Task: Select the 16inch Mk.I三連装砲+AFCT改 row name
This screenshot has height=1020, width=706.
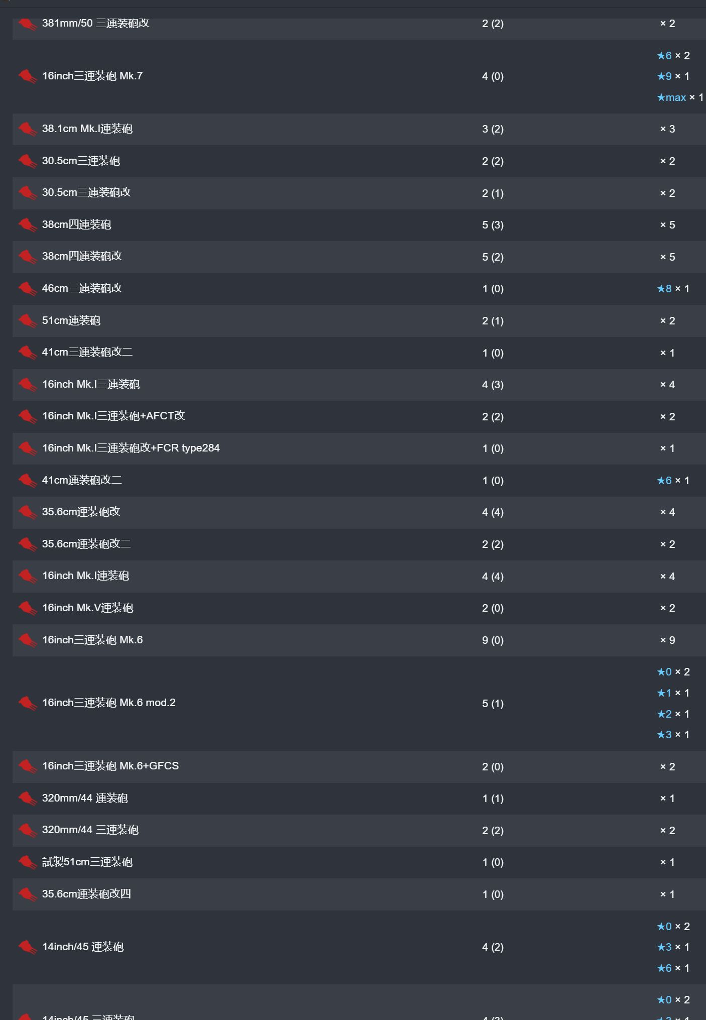Action: pyautogui.click(x=113, y=416)
